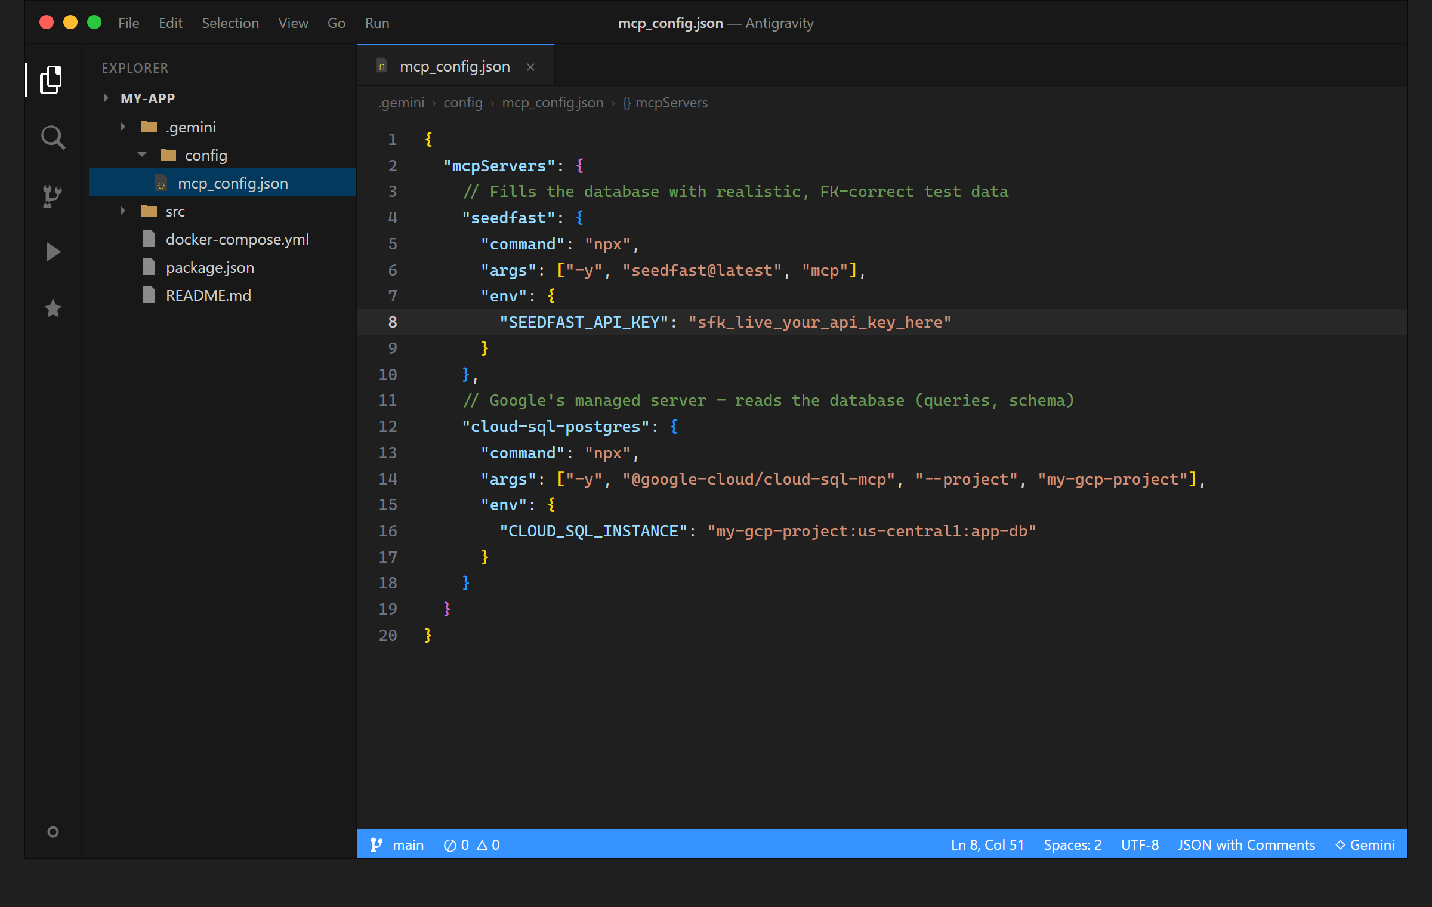The height and width of the screenshot is (907, 1432).
Task: Select mcp_config.json in explorer tree
Action: click(223, 183)
